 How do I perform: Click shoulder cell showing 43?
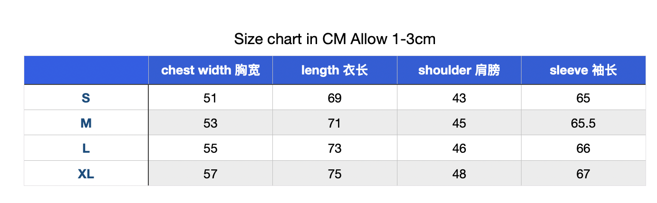pyautogui.click(x=459, y=98)
